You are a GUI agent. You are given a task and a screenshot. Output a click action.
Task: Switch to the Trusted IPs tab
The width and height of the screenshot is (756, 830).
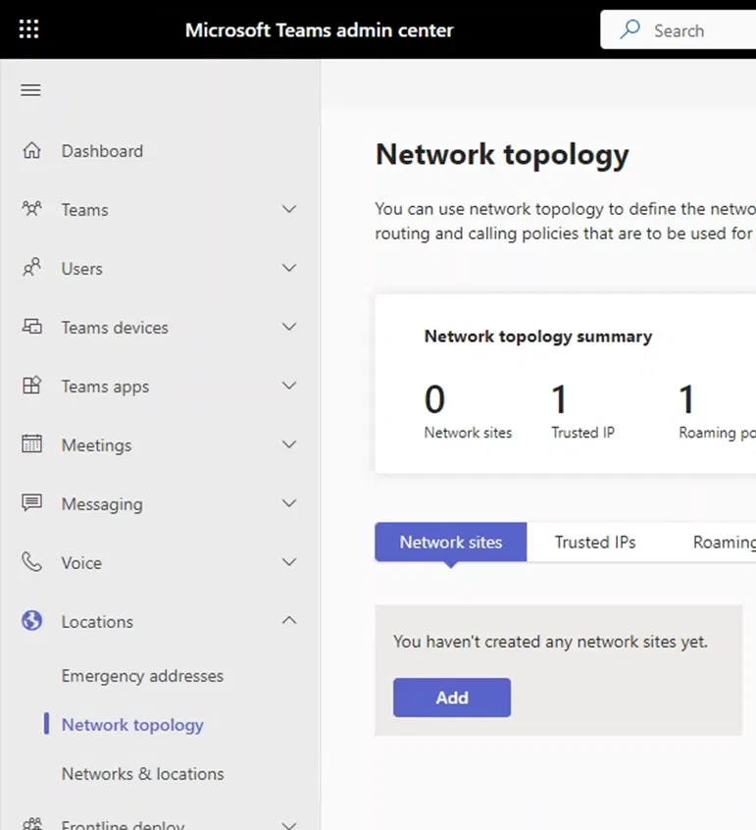point(594,542)
